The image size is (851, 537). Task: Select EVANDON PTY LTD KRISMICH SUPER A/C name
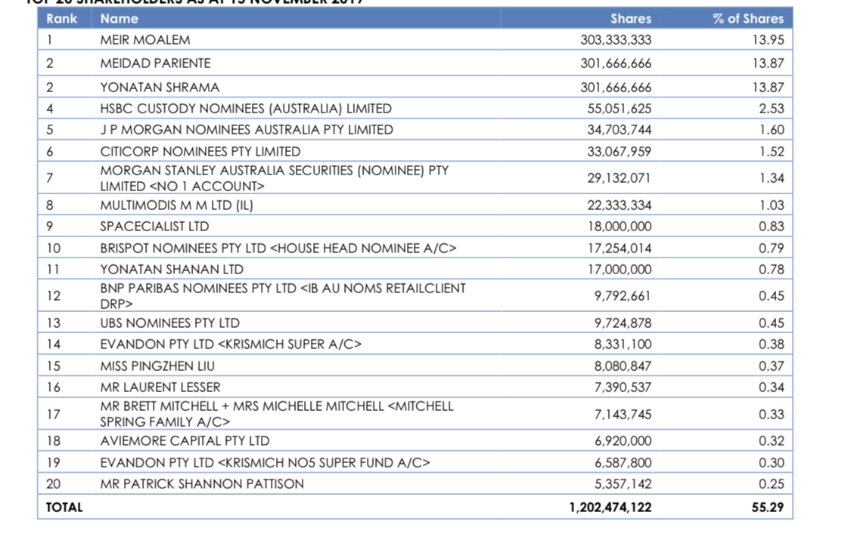point(231,344)
